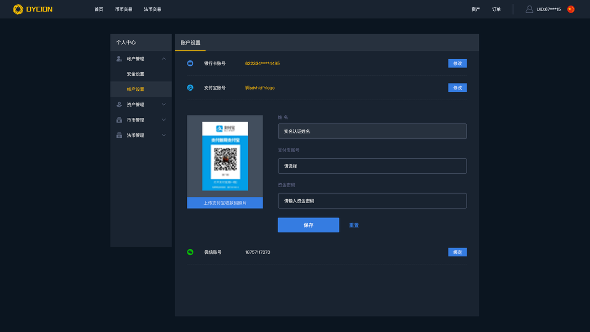Viewport: 590px width, 332px height.
Task: Click the WeChat number 18757117070
Action: [257, 252]
